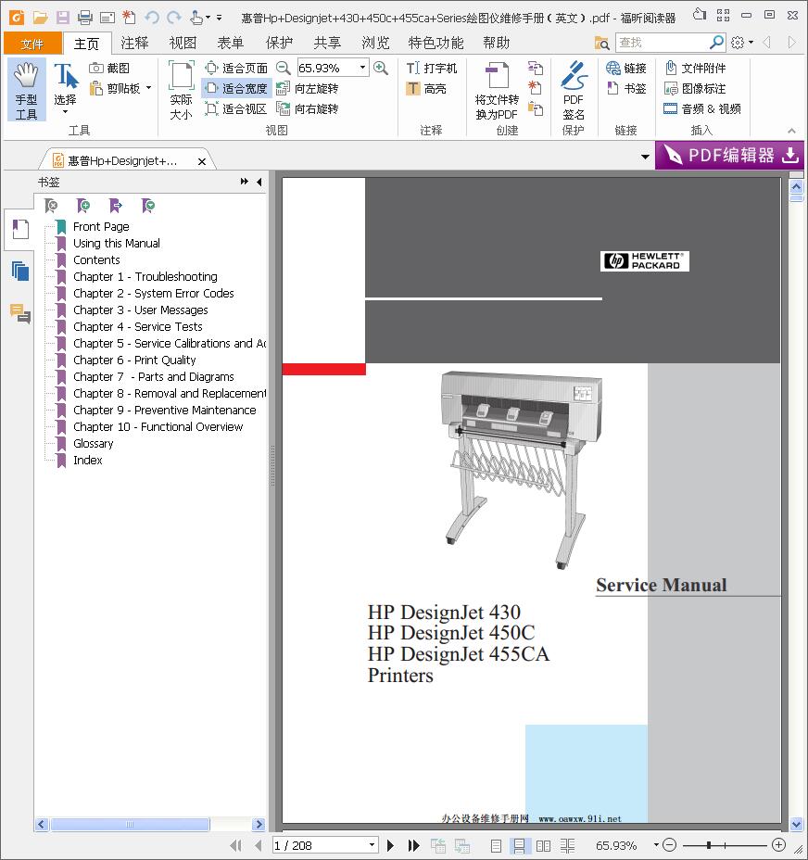Open the Bookmarks panel sidebar icon
808x860 pixels.
pos(20,229)
